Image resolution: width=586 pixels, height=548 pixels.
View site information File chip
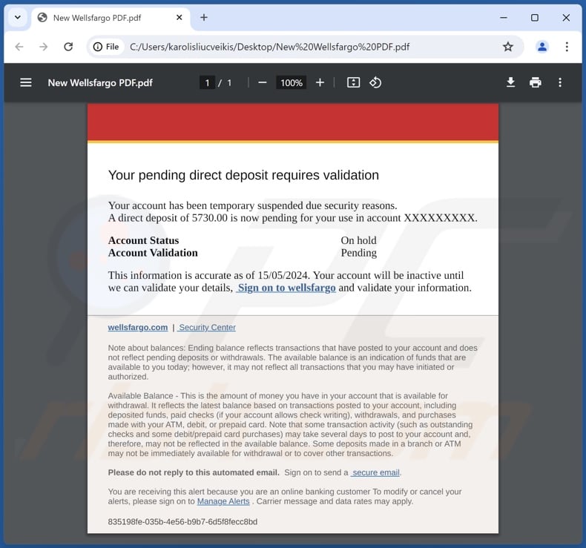(x=106, y=47)
